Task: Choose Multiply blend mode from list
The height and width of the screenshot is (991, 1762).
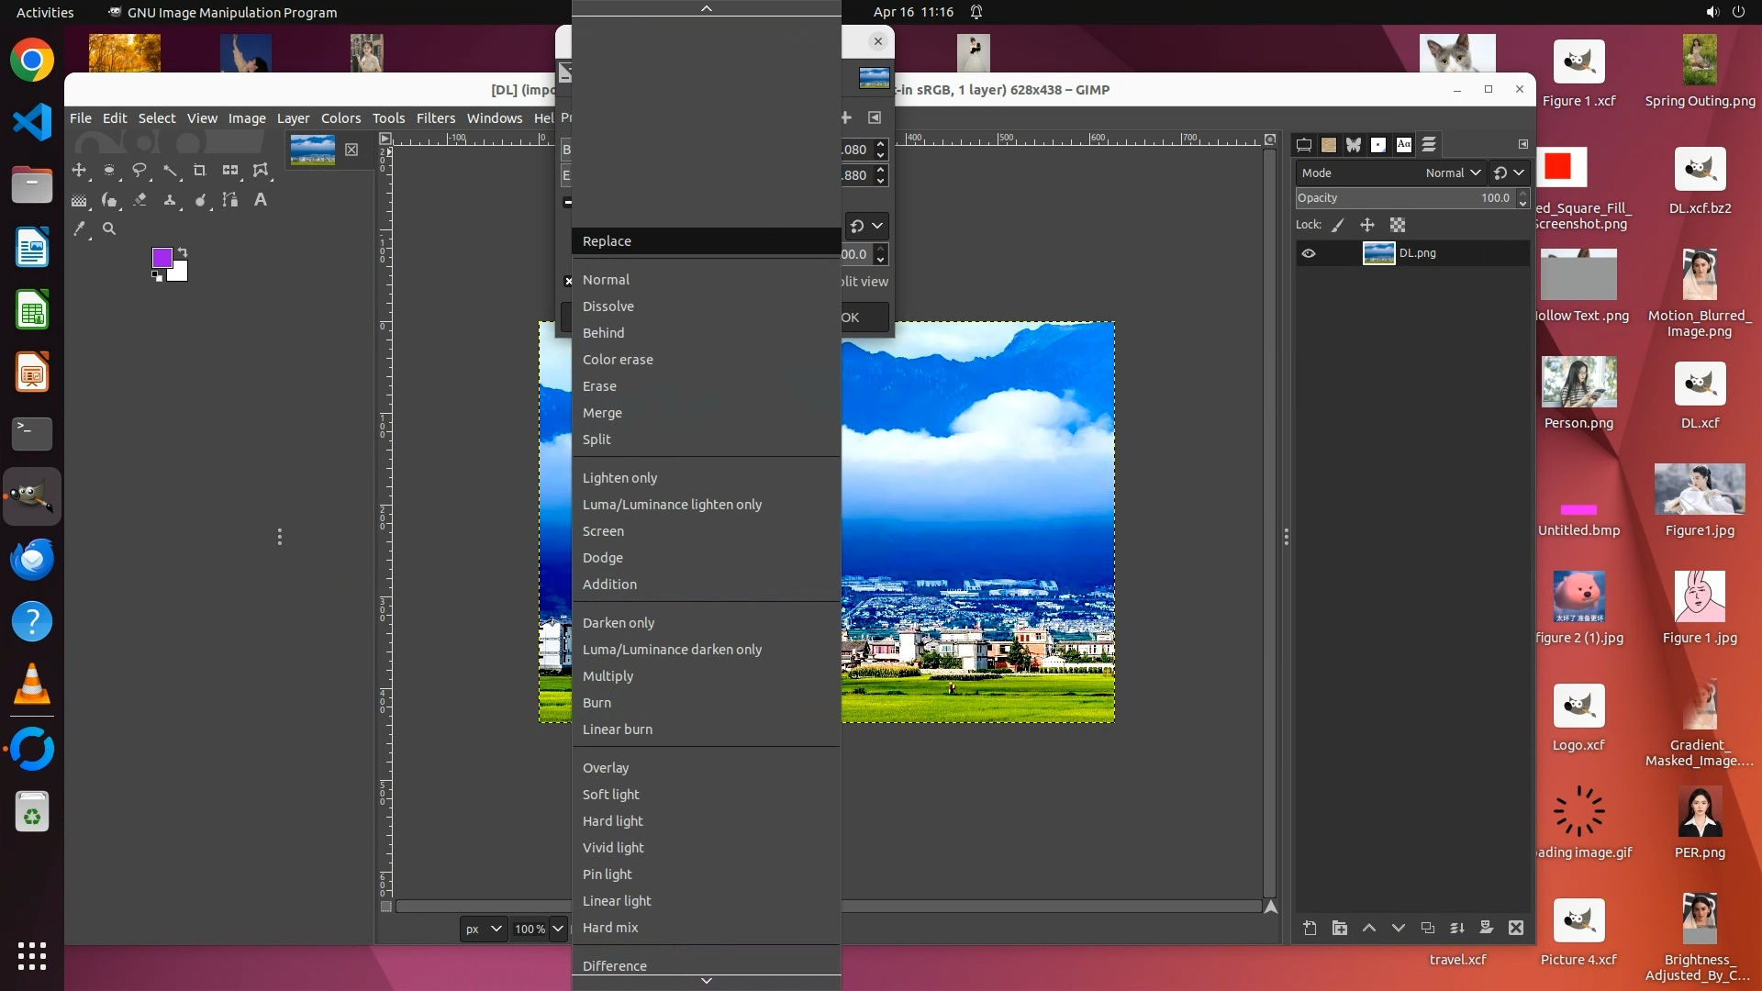Action: 608,676
